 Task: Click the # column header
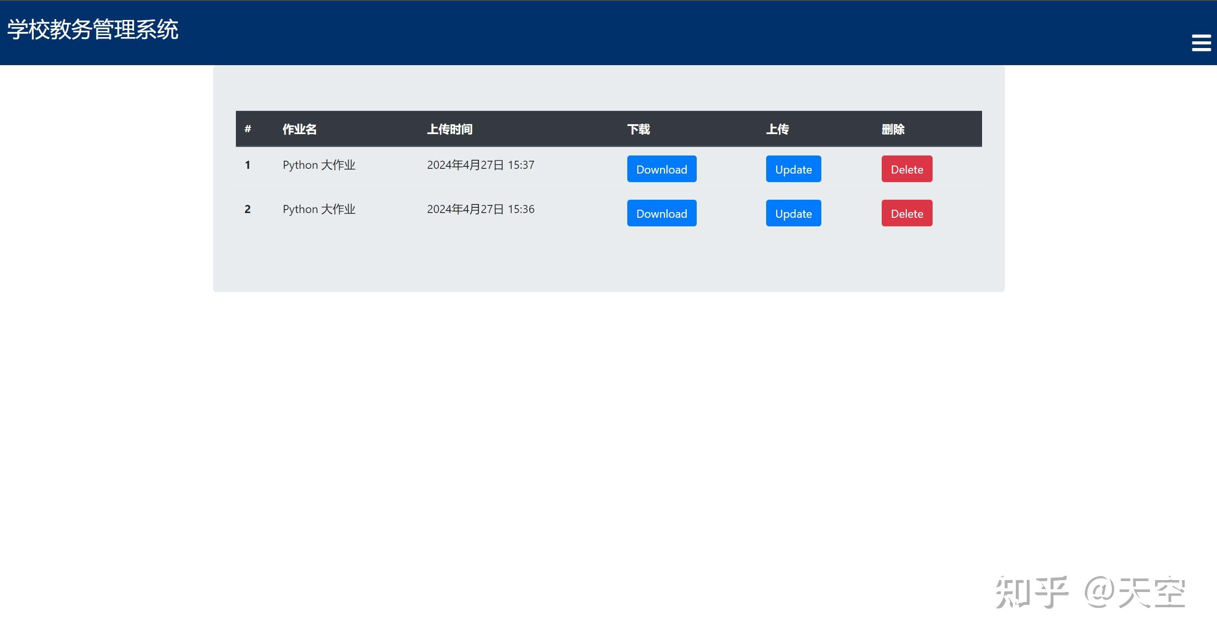pyautogui.click(x=248, y=129)
